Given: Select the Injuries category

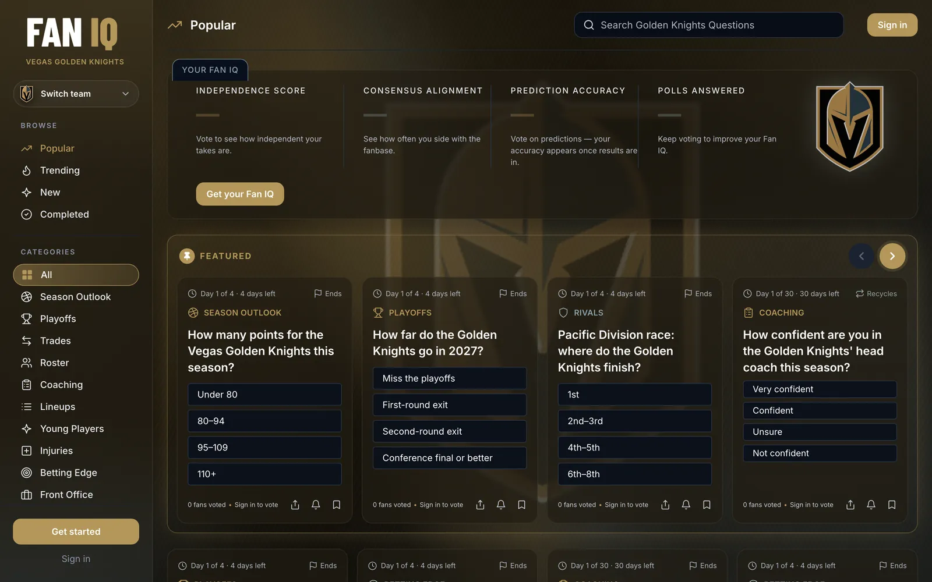Looking at the screenshot, I should [x=76, y=450].
